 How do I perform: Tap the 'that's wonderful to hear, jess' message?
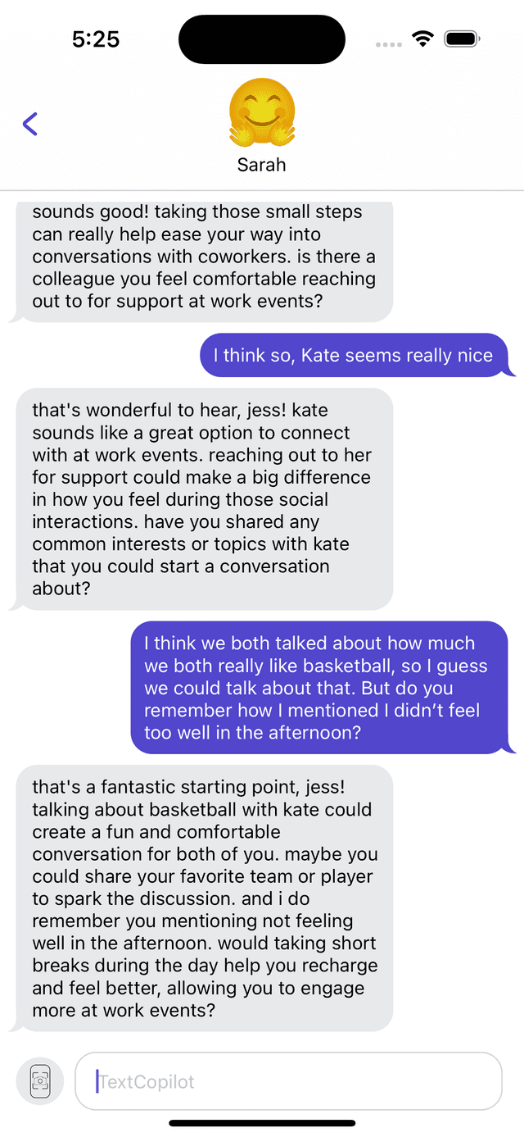(204, 498)
